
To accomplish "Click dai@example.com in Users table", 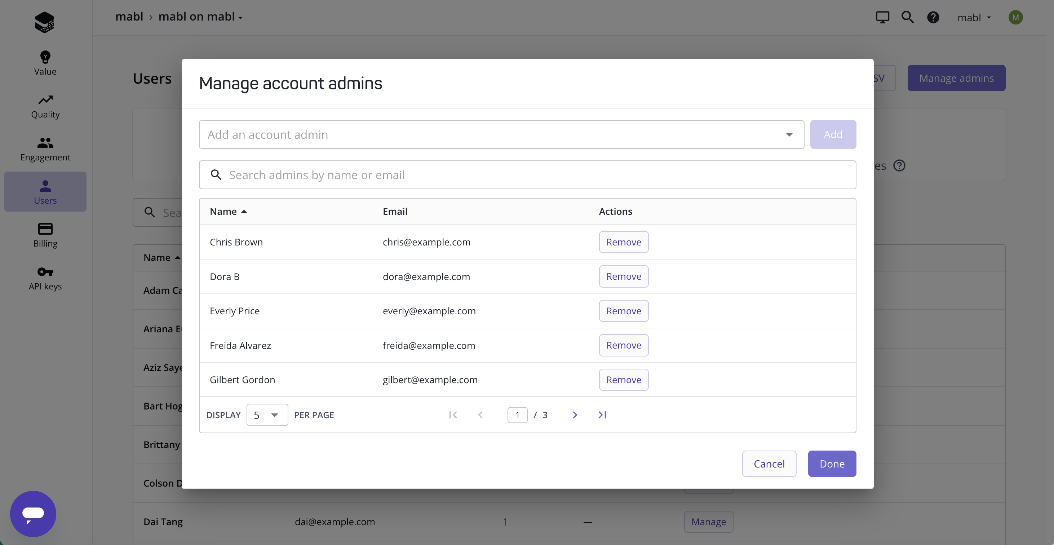I will (335, 522).
